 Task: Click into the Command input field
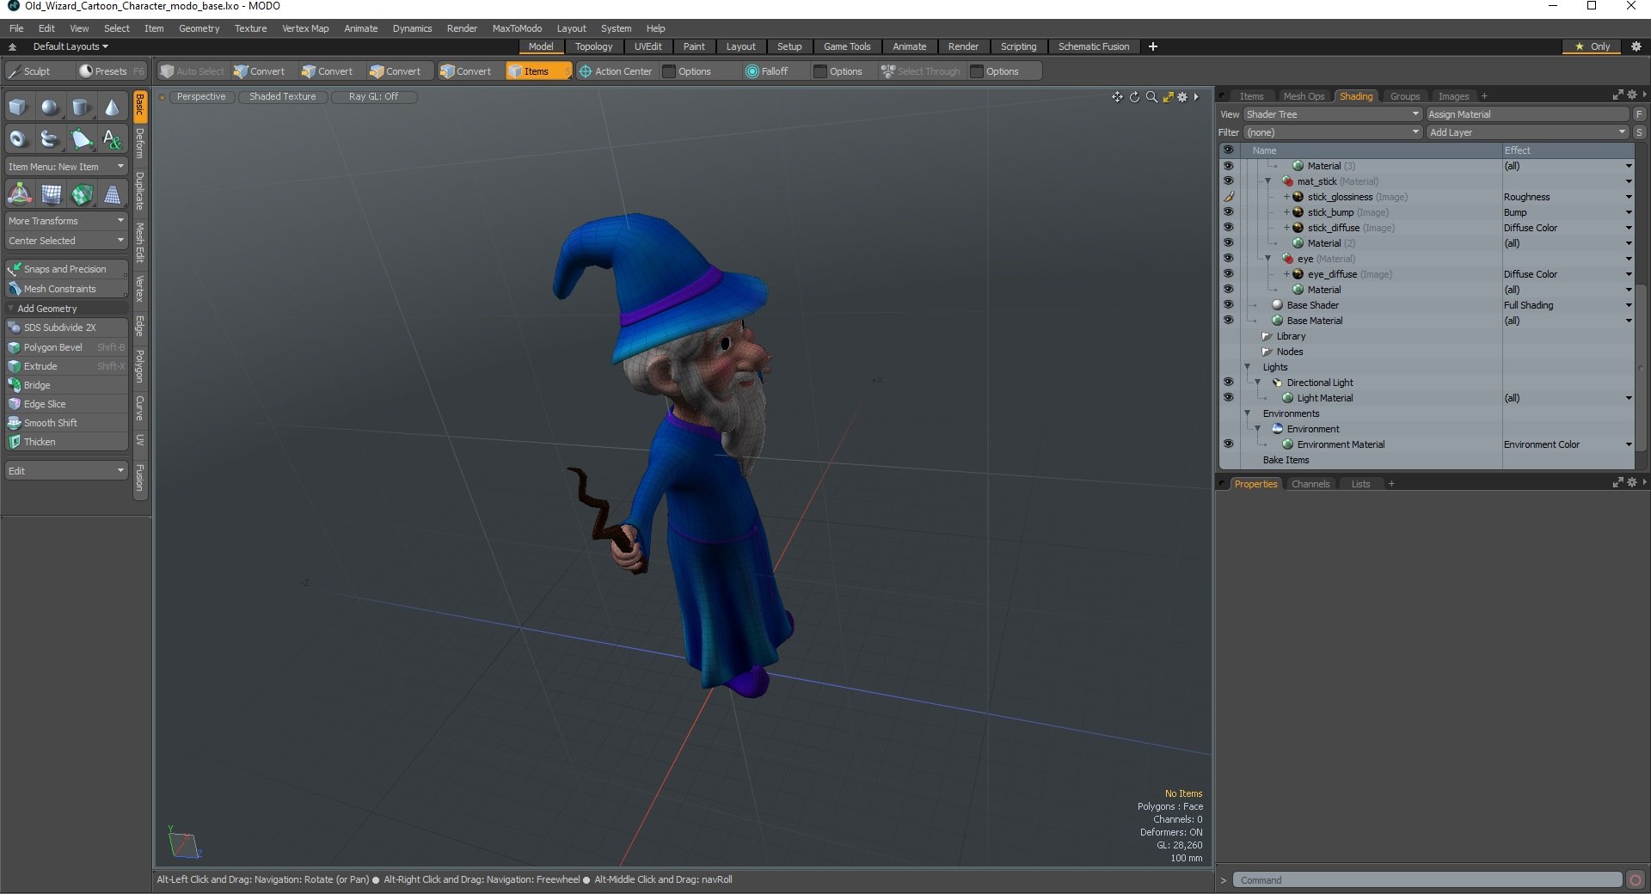tap(1427, 880)
